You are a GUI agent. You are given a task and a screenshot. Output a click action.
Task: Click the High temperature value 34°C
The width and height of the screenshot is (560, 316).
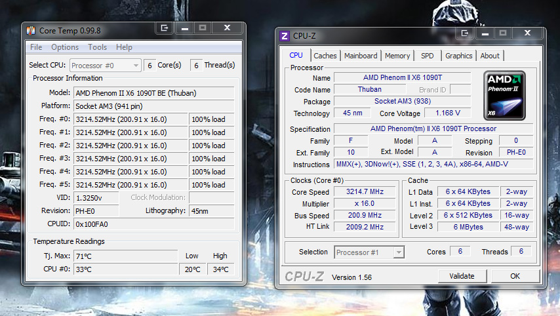point(221,269)
